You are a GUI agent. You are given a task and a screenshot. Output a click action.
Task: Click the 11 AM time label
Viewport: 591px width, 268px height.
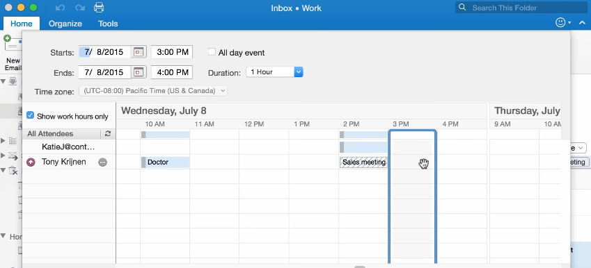(204, 124)
